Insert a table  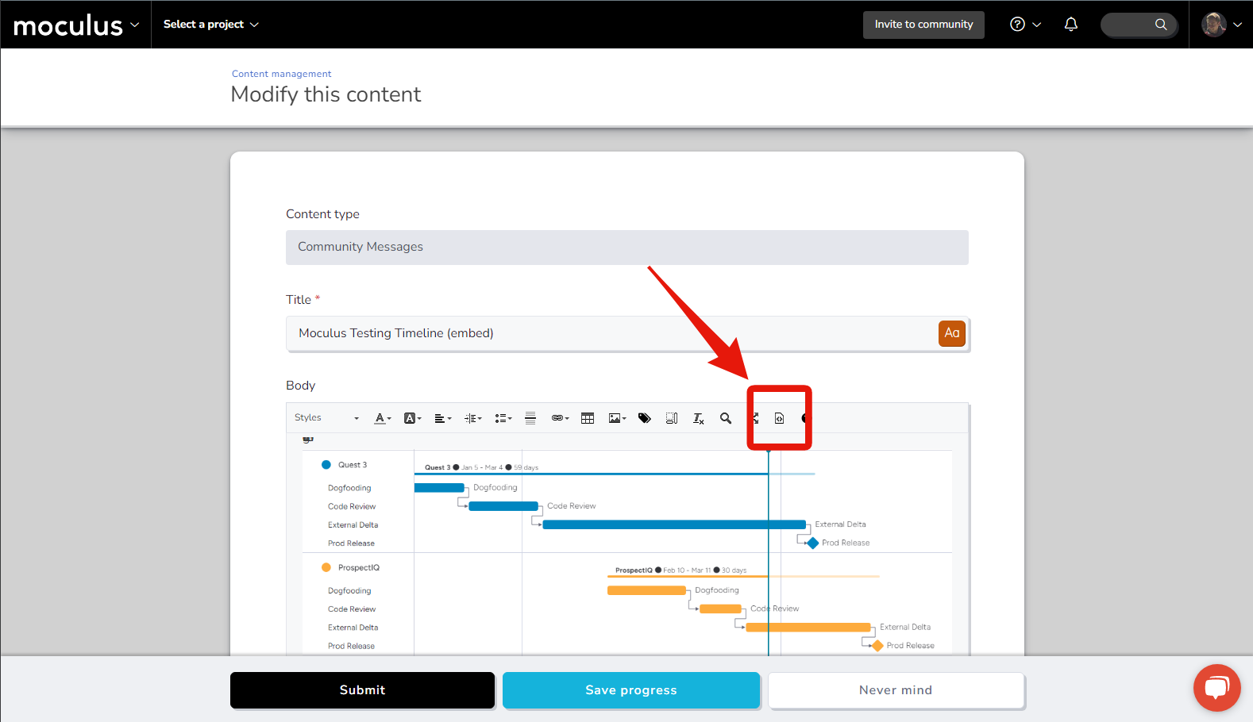588,418
